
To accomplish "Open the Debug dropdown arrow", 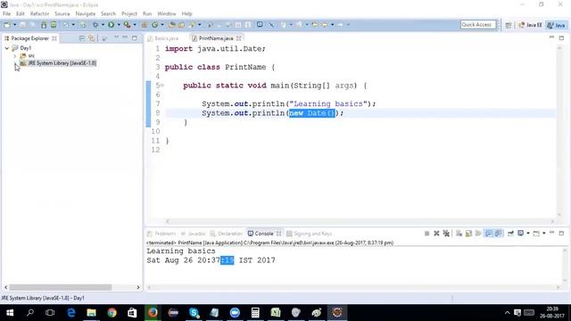I will tap(103, 25).
